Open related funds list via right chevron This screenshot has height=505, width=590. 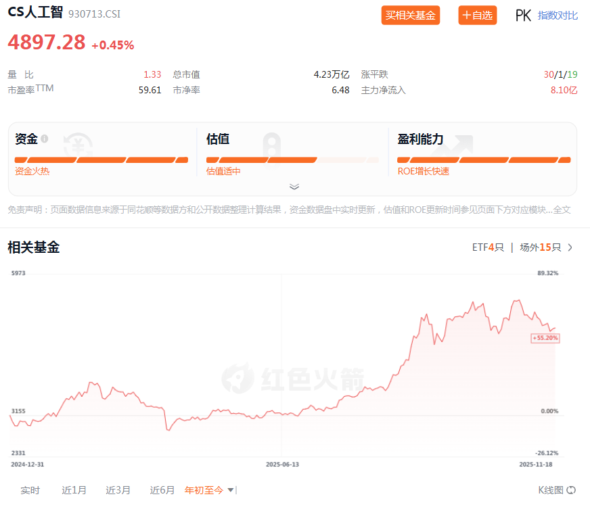pos(570,247)
